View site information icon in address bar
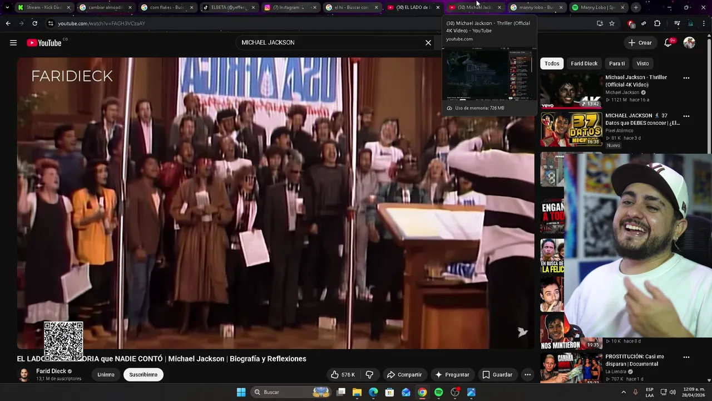712x401 pixels. [x=51, y=23]
